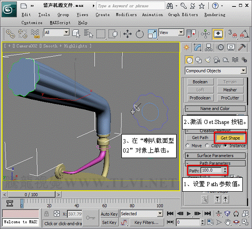Select the Space Warps category button
Image resolution: width=252 pixels, height=229 pixels.
click(x=235, y=60)
